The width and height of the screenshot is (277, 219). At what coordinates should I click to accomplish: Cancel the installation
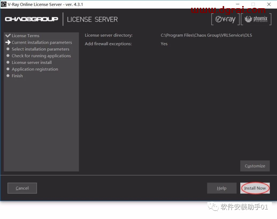(22, 188)
